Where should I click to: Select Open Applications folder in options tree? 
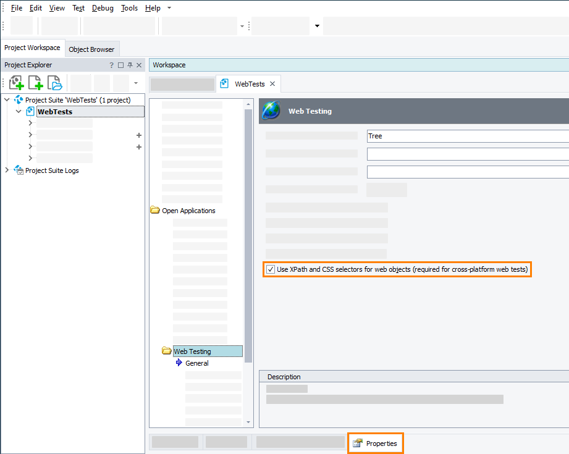(x=188, y=211)
